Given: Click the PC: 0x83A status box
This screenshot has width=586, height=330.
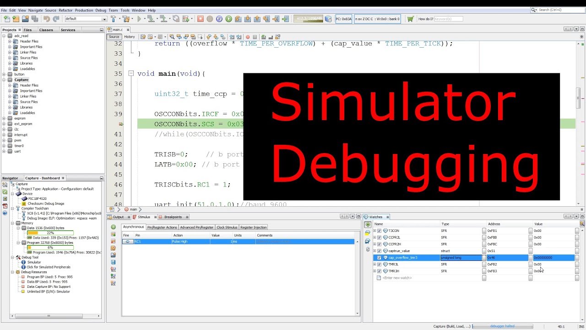Looking at the screenshot, I should click(x=344, y=19).
